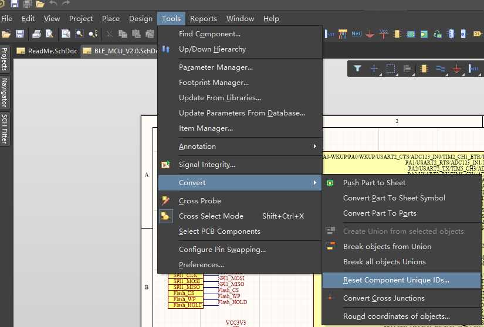This screenshot has height=327, width=484.
Task: Click the Redo arrow at the top
Action: [66, 4]
